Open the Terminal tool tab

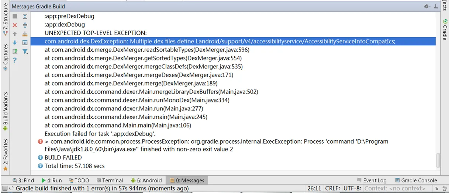pos(110,180)
